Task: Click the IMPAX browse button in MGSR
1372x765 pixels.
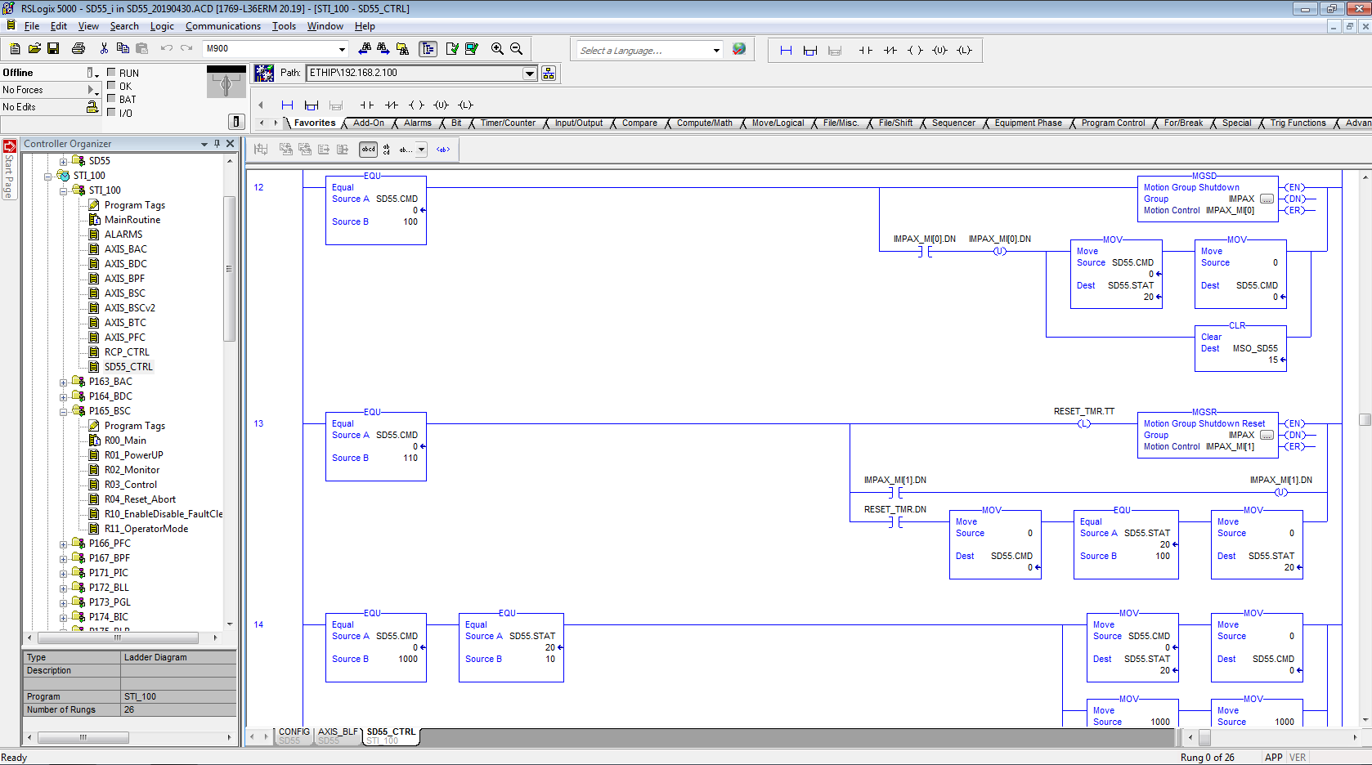Action: point(1267,436)
